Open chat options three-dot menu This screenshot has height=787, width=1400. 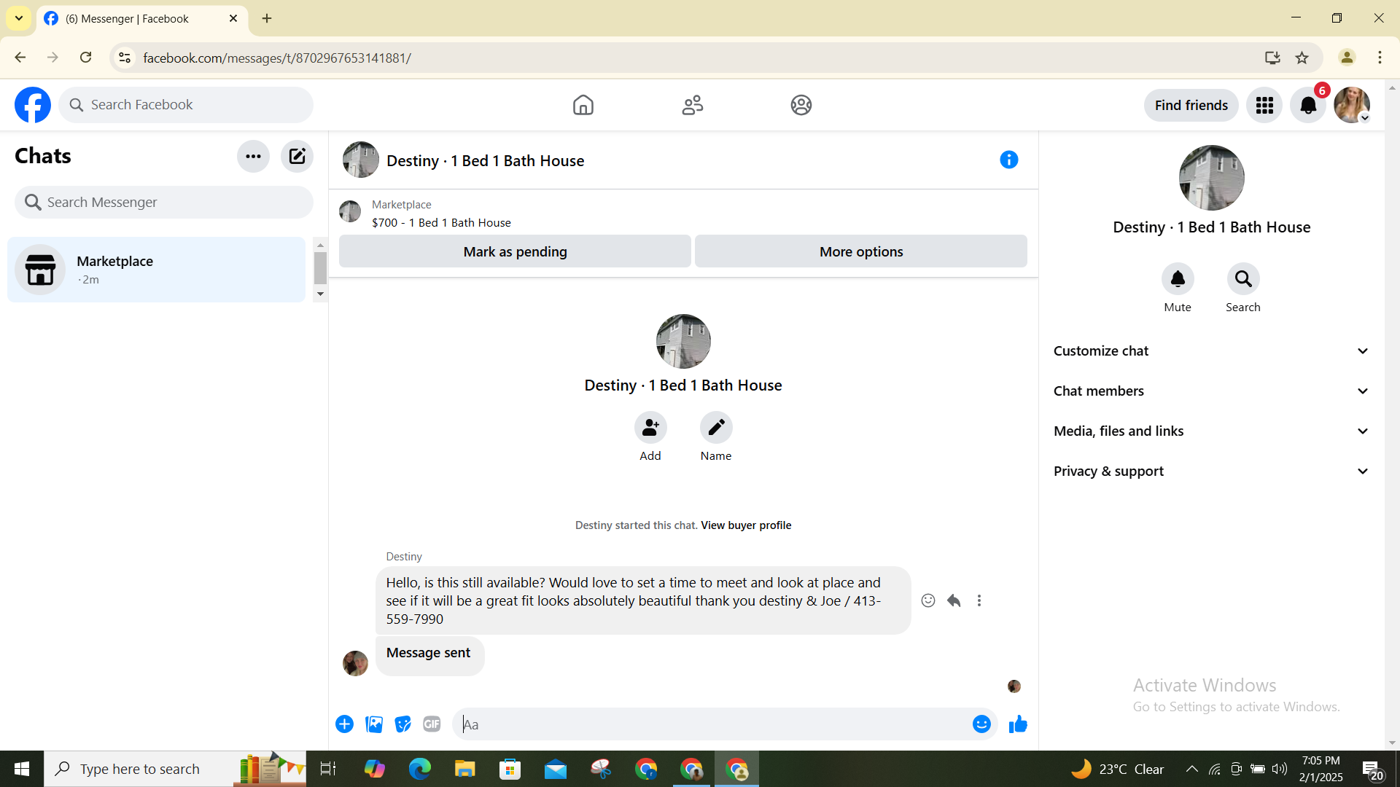point(253,156)
